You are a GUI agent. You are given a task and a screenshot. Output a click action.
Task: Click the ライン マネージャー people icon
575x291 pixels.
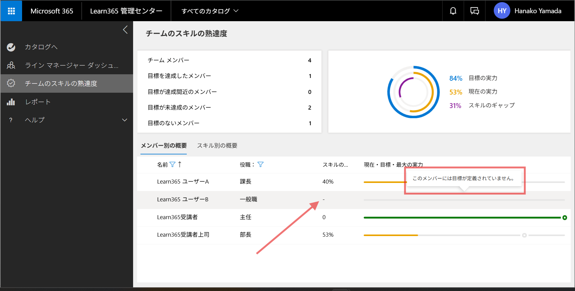(x=11, y=65)
